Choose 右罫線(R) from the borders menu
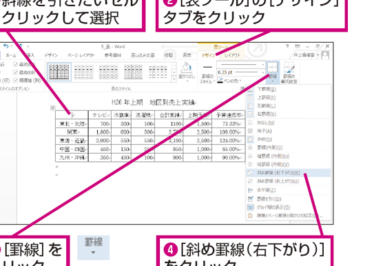372x266 pixels. tap(289, 114)
